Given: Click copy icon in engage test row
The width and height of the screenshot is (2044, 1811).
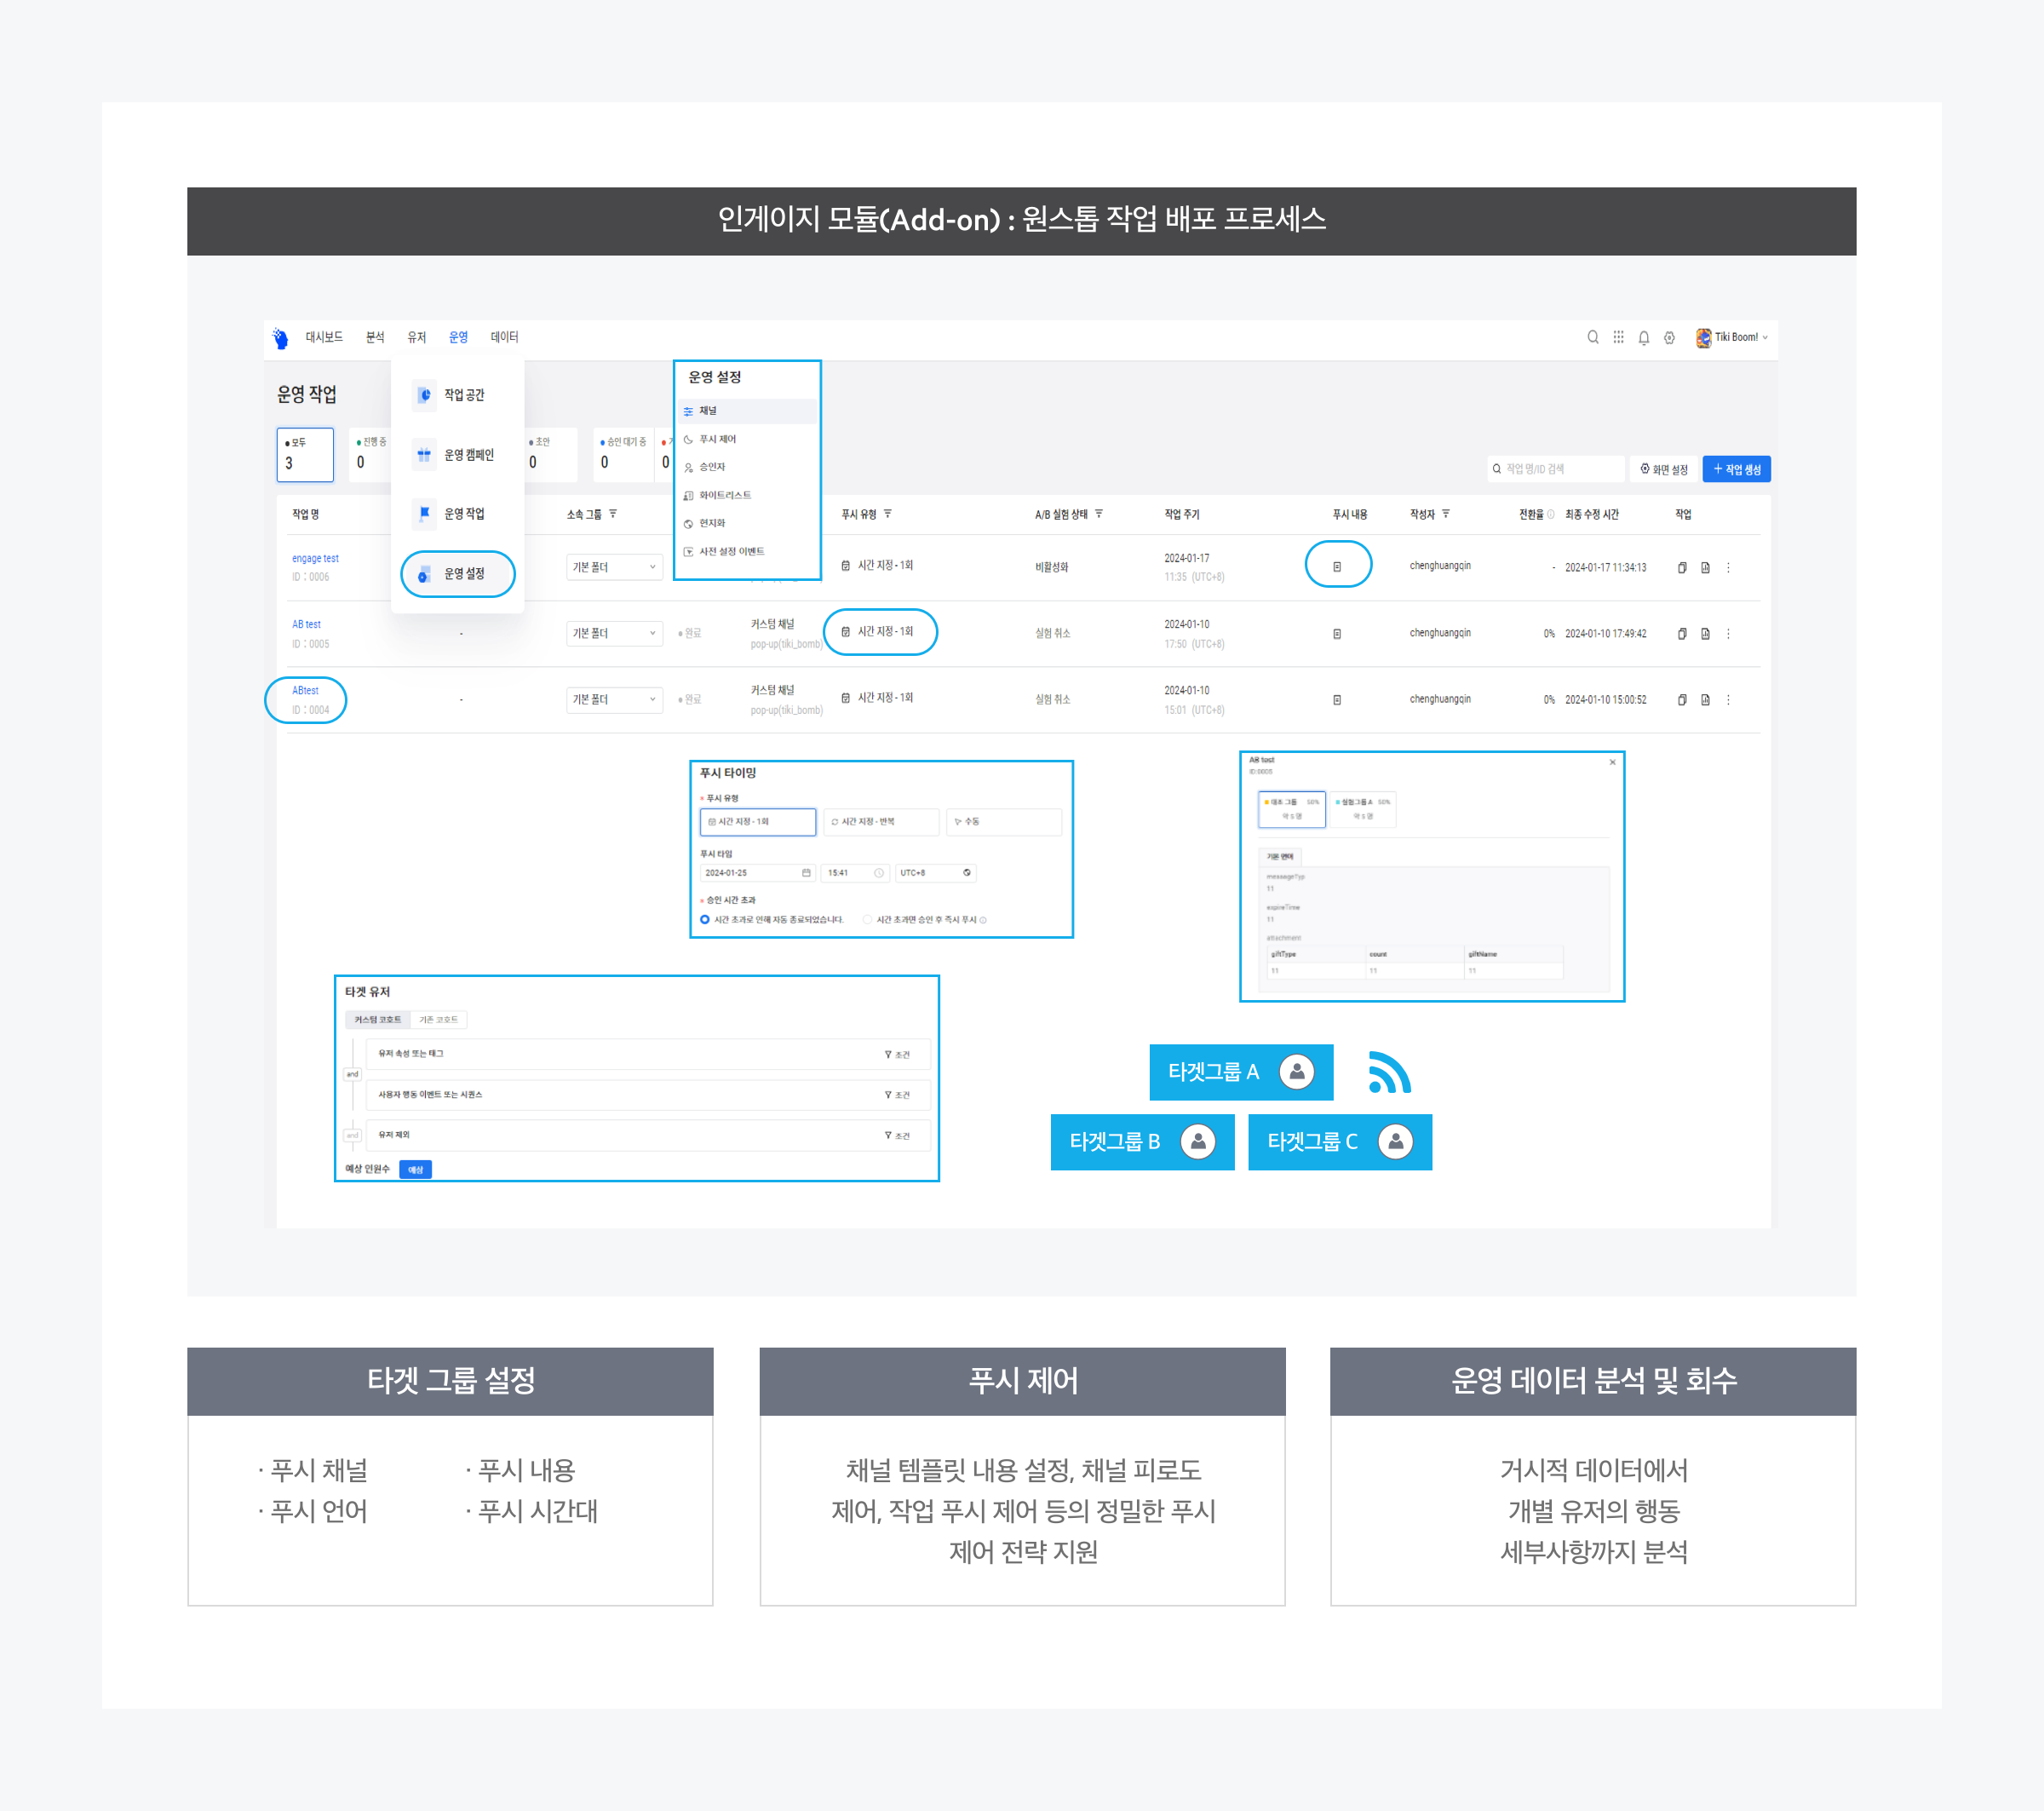Looking at the screenshot, I should point(1682,567).
